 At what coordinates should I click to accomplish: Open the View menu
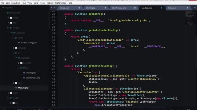point(30,3)
